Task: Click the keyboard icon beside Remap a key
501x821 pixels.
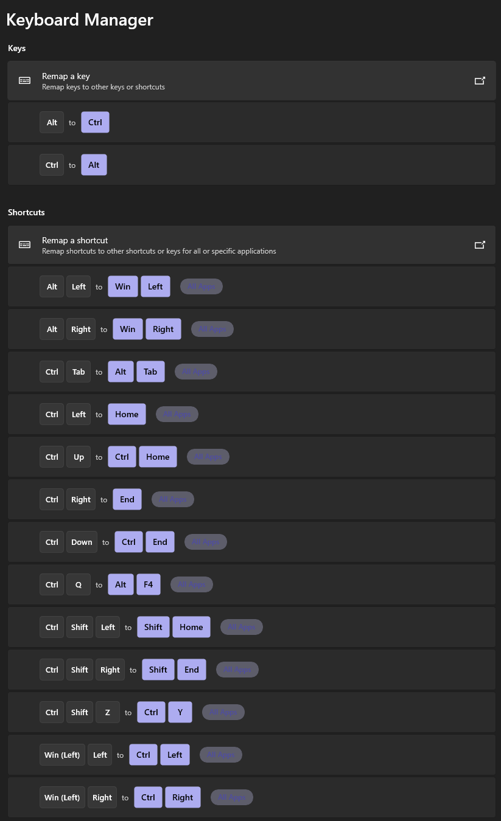Action: pos(24,80)
